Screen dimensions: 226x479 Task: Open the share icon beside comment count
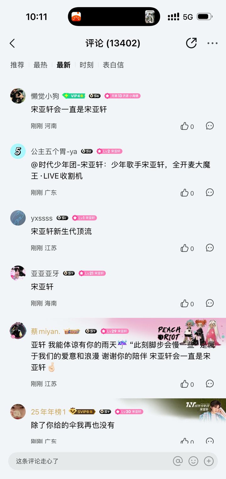(x=191, y=43)
